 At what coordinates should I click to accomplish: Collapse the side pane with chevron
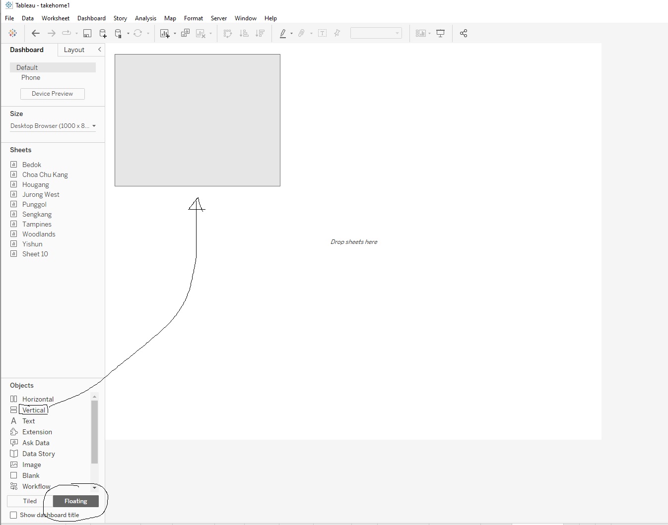[100, 50]
